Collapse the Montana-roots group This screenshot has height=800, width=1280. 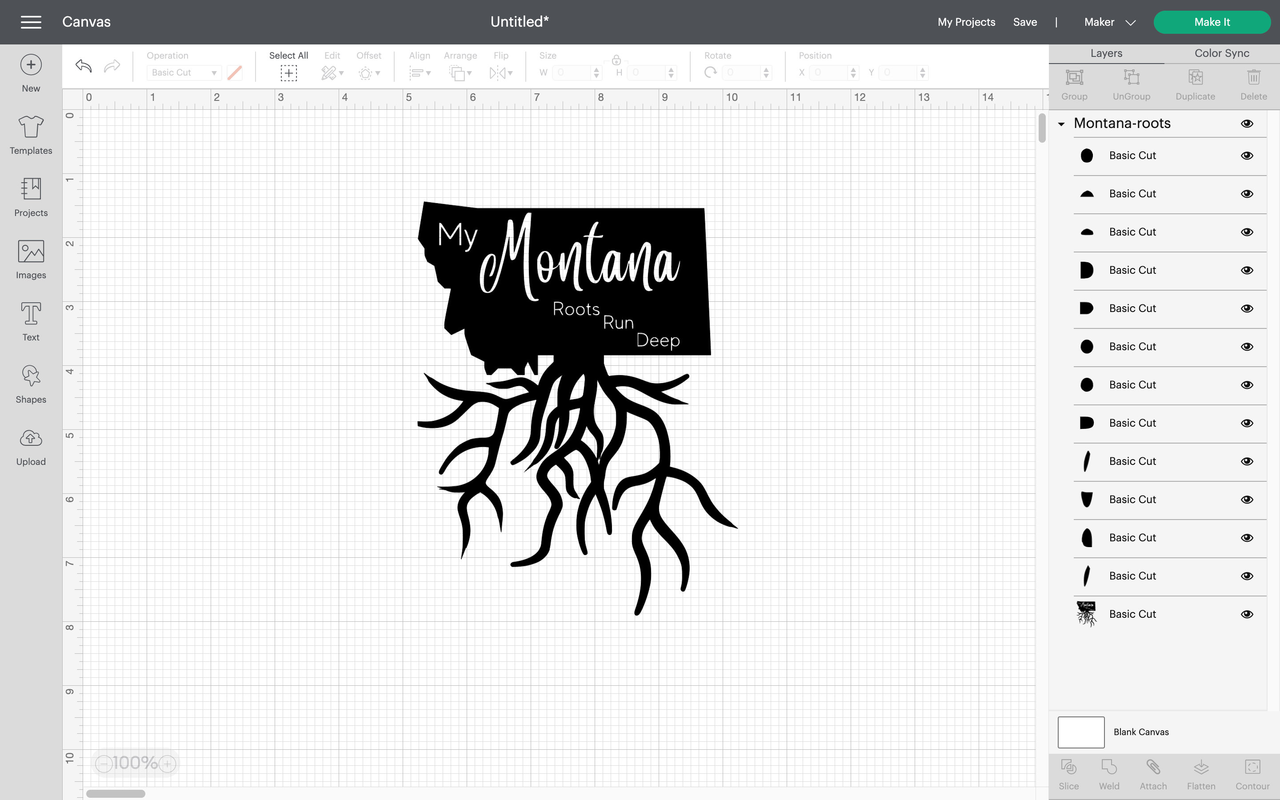pos(1061,123)
